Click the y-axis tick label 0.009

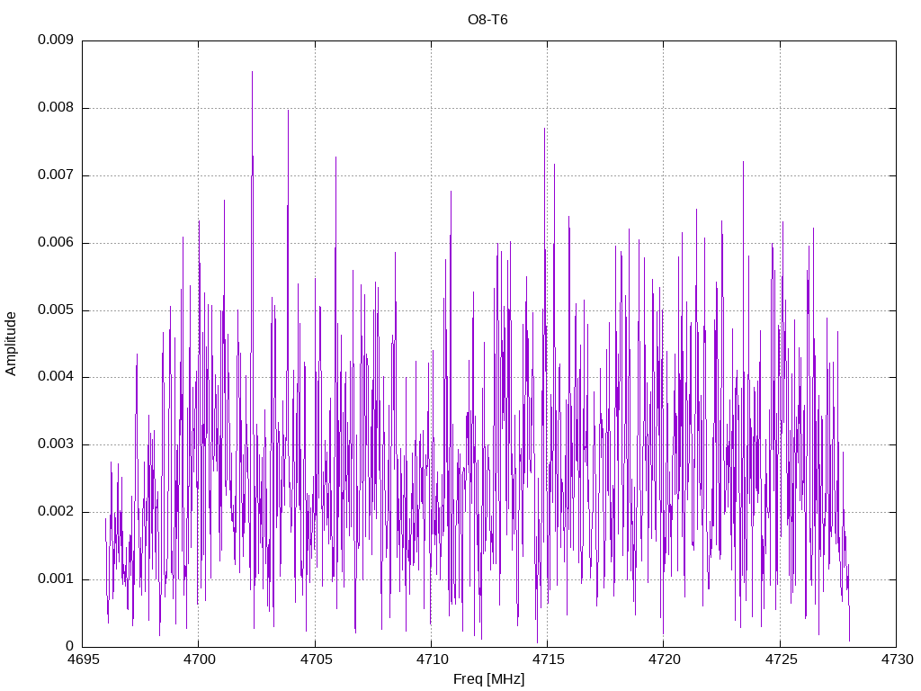[x=56, y=40]
